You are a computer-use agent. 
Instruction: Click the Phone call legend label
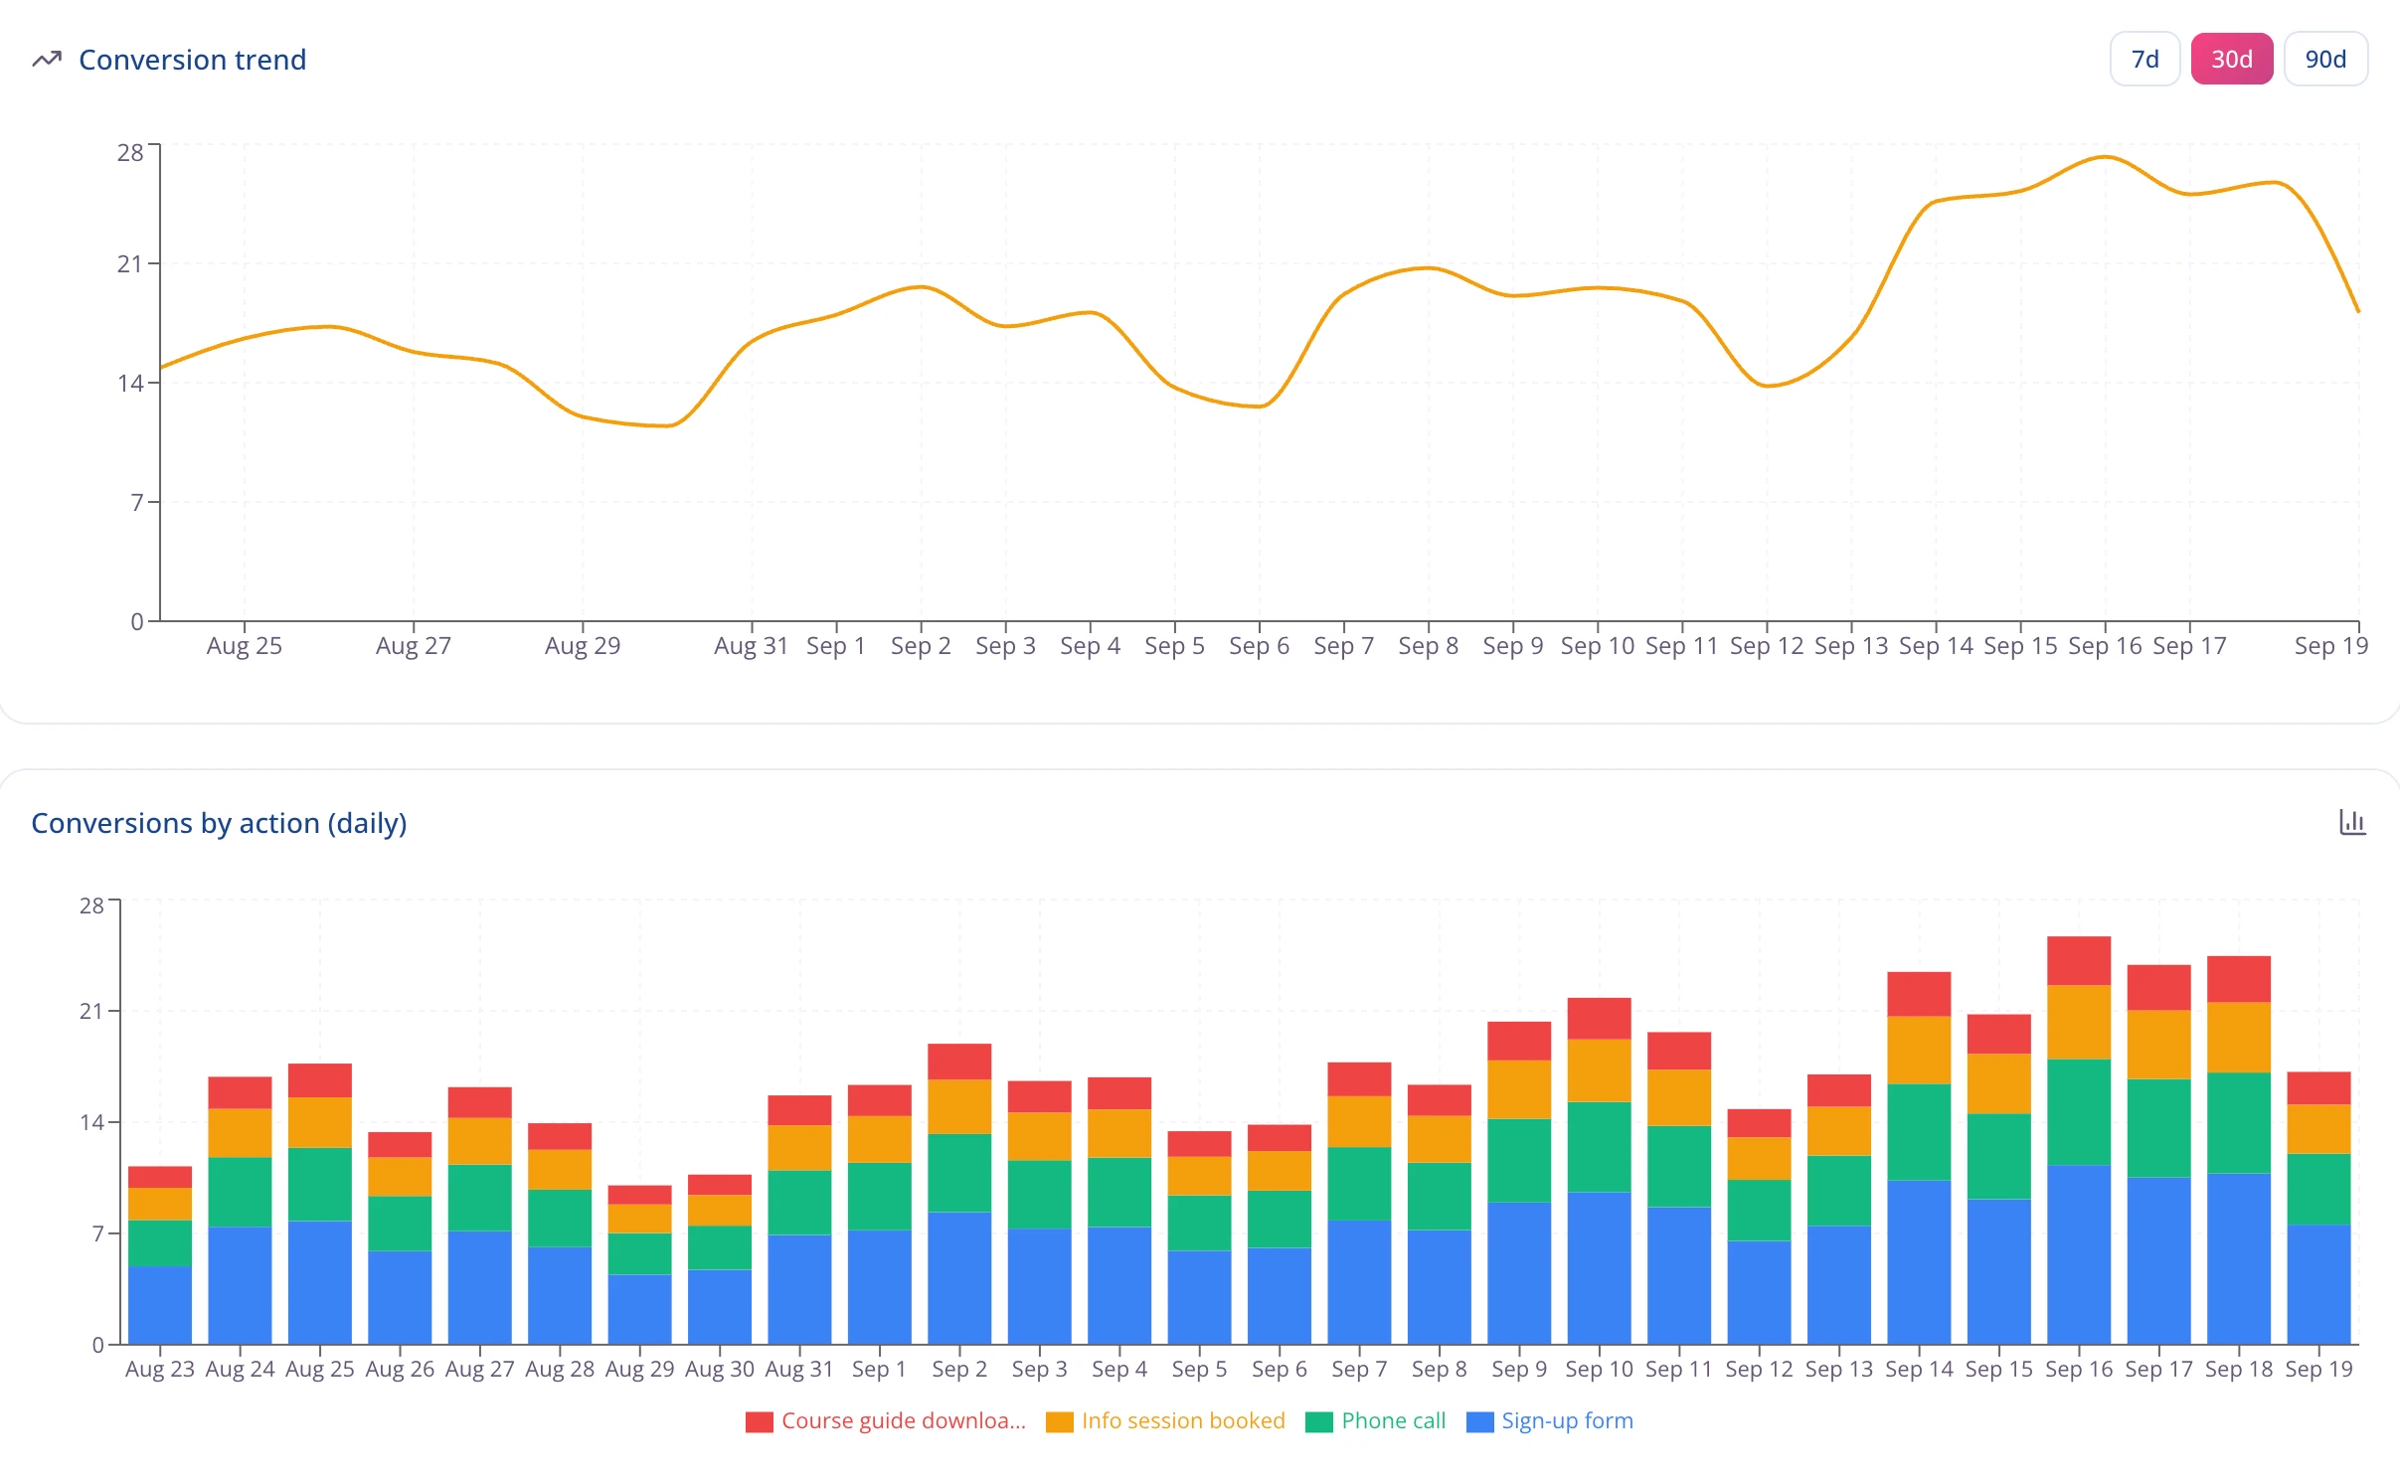(1393, 1420)
